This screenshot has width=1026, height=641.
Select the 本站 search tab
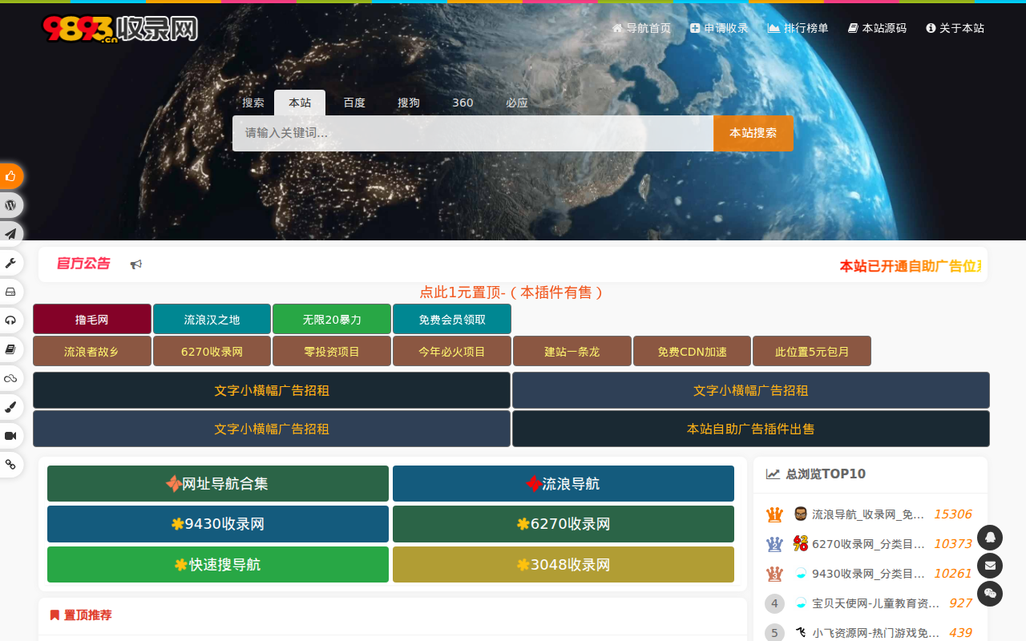pos(300,103)
